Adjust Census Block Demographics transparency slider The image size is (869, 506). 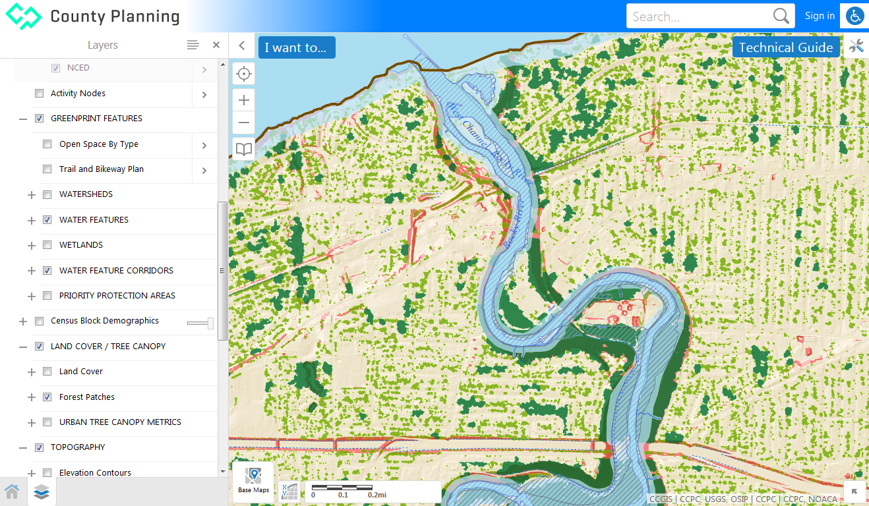210,323
